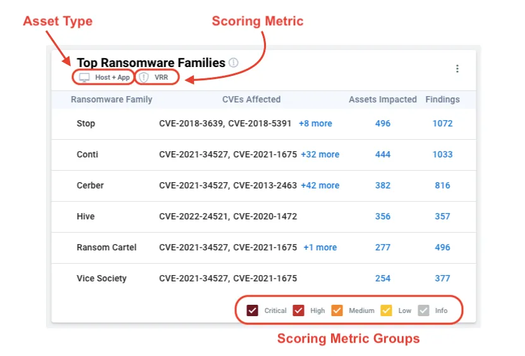Click the VRR scoring metric label
Viewport: 525px width, 356px height.
[x=161, y=77]
